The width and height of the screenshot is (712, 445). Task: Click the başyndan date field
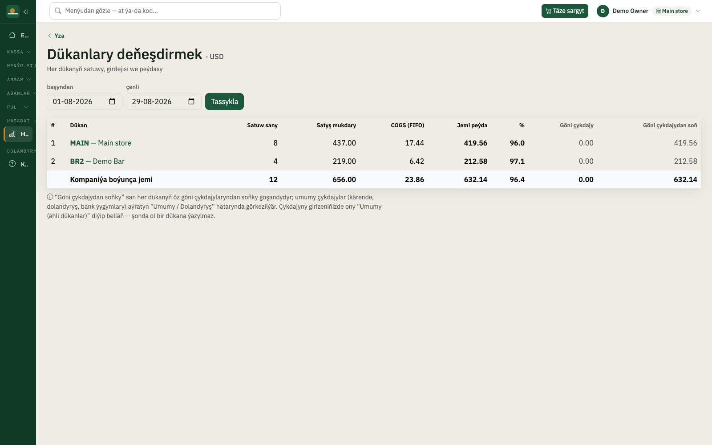(x=85, y=101)
